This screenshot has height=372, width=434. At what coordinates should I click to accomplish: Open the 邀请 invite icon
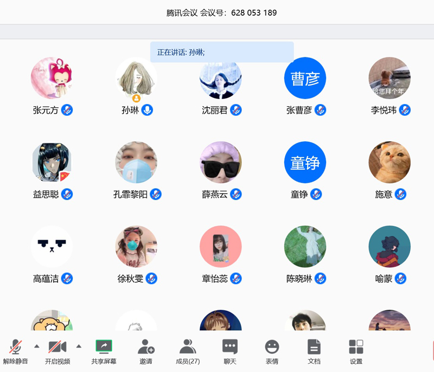[x=145, y=347]
